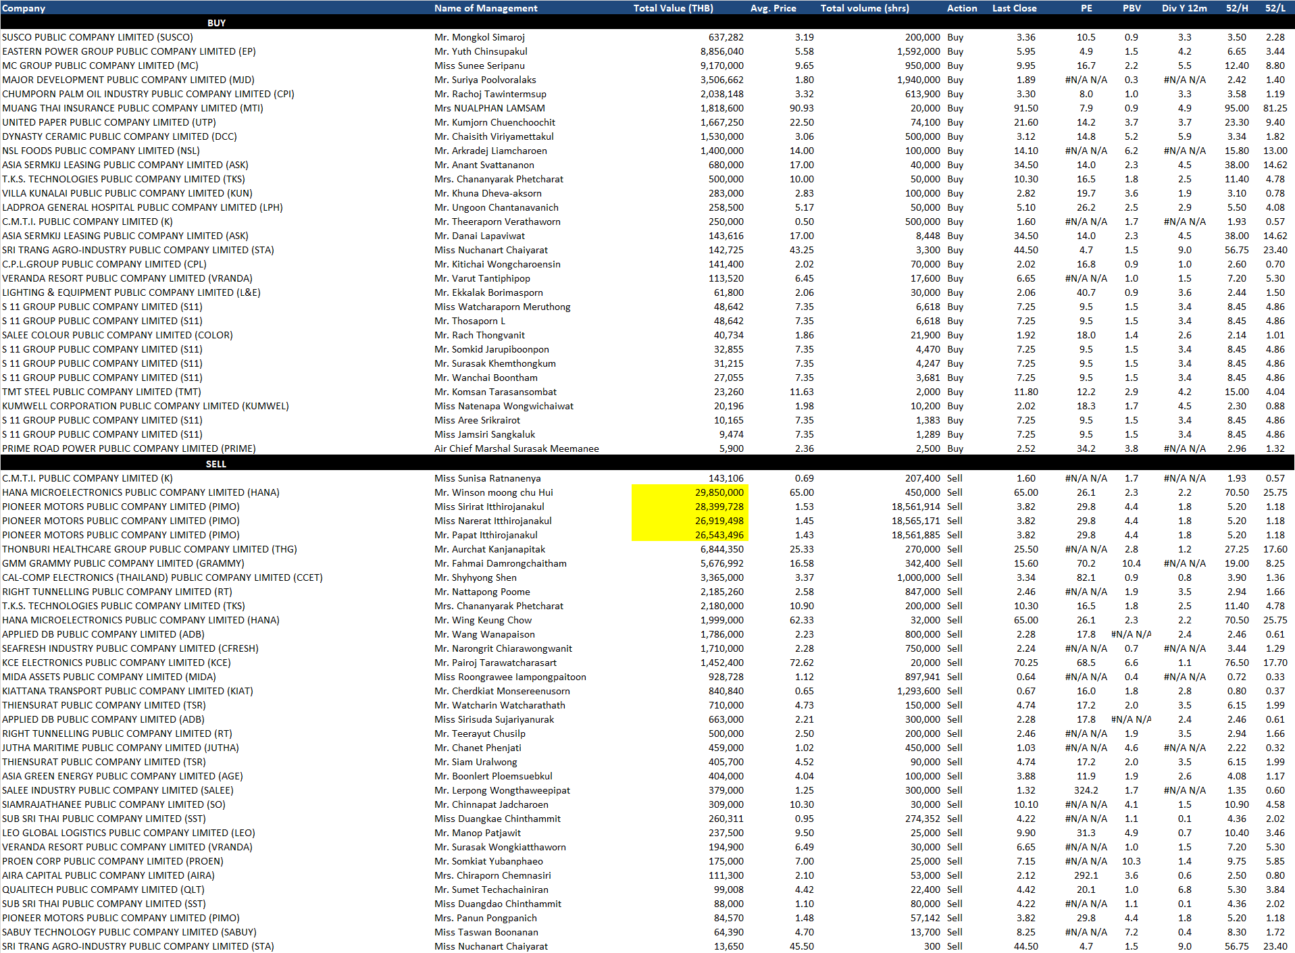This screenshot has width=1295, height=953.
Task: Select the Name of Management column header
Action: click(486, 8)
